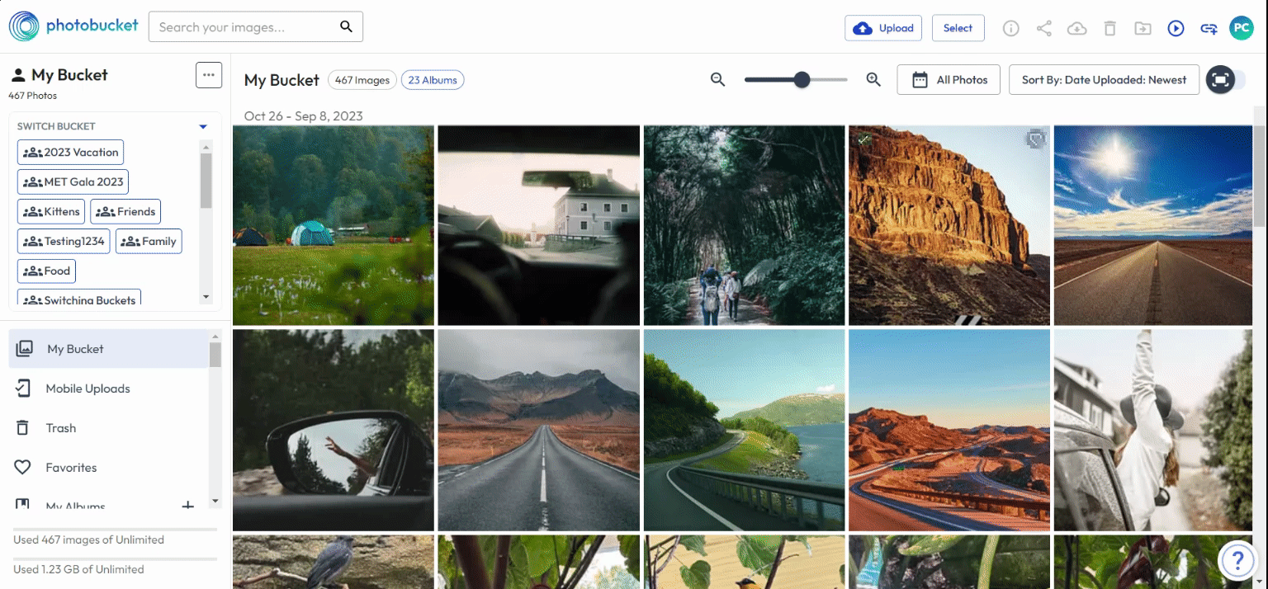Start the slideshow play icon
This screenshot has height=589, width=1268.
[x=1176, y=28]
